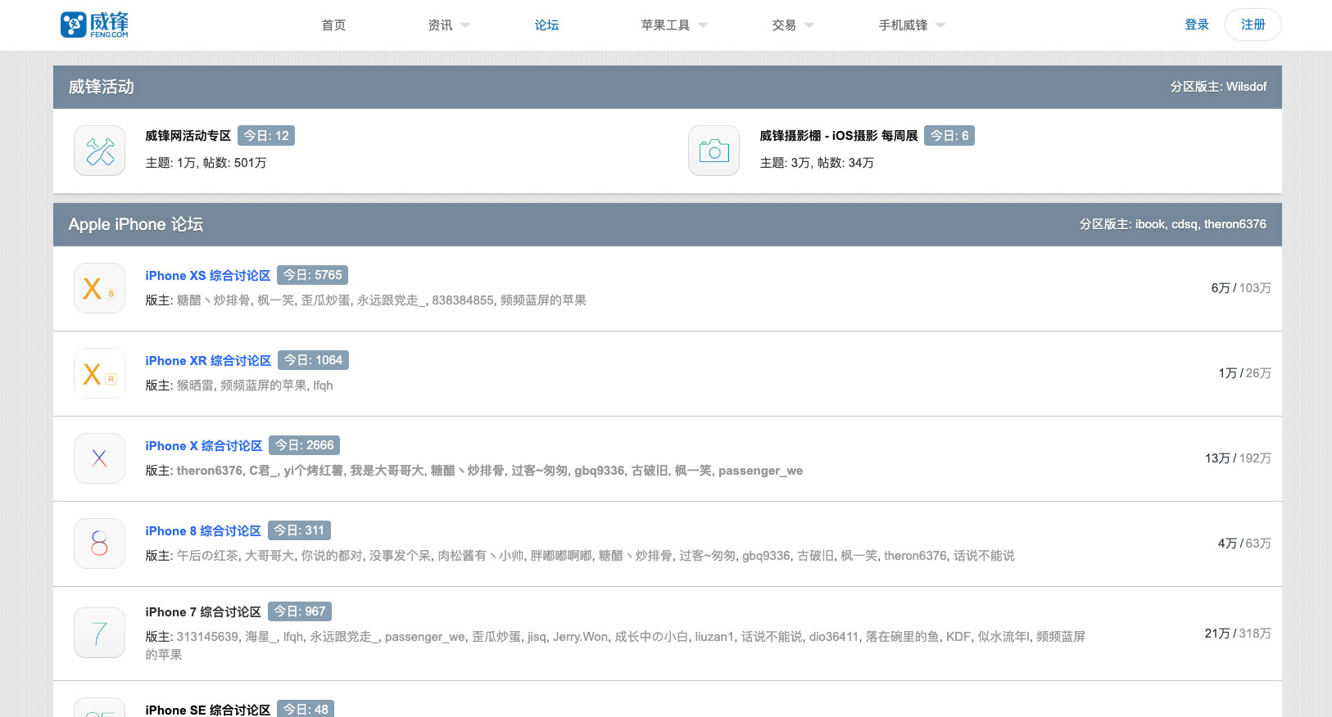Click the Apple iPhone 论坛 section title

click(x=136, y=224)
